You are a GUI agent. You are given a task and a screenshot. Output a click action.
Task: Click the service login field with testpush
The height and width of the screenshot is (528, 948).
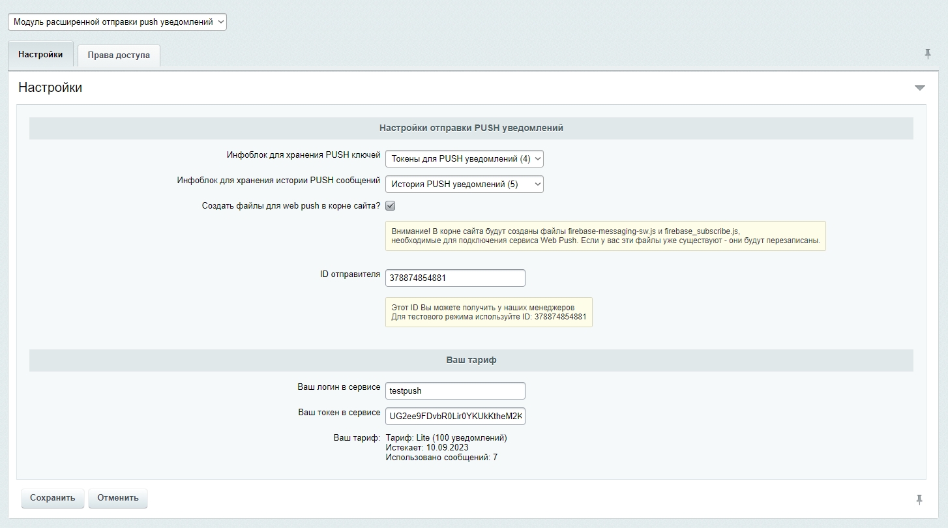[x=455, y=391]
